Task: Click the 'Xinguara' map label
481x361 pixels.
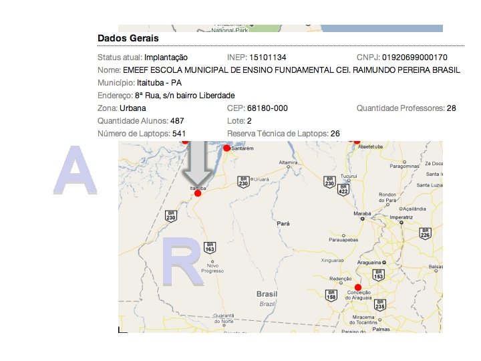Action: click(x=332, y=260)
